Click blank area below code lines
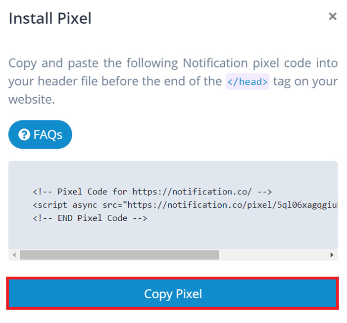This screenshot has height=323, width=347. coord(173,236)
